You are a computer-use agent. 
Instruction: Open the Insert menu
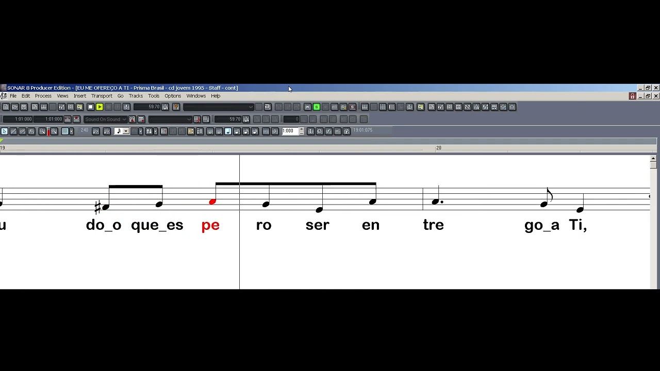coord(80,96)
